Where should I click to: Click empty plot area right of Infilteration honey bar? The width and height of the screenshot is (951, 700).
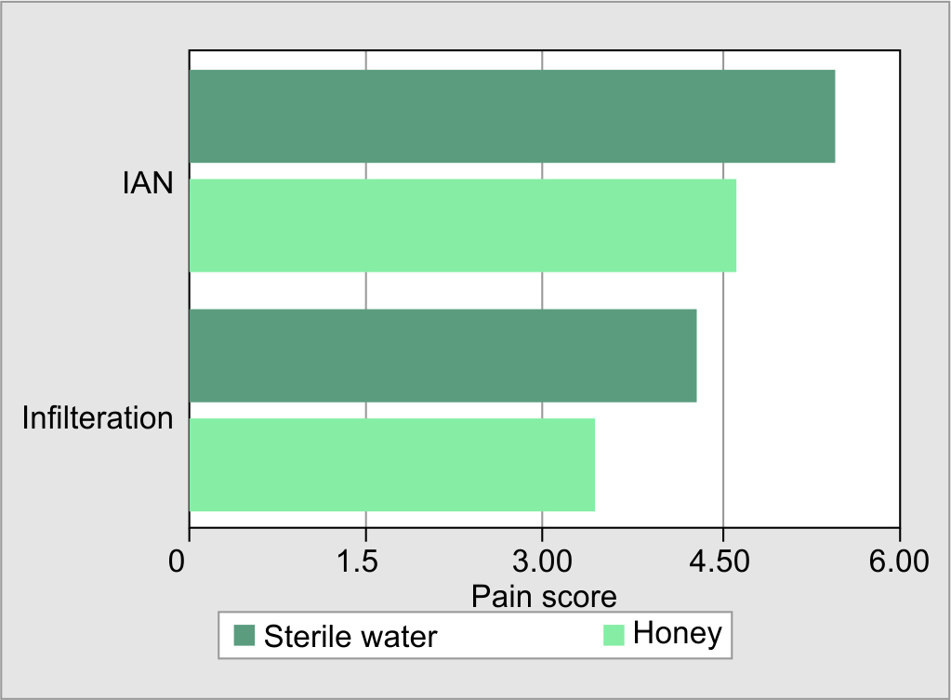click(x=744, y=465)
